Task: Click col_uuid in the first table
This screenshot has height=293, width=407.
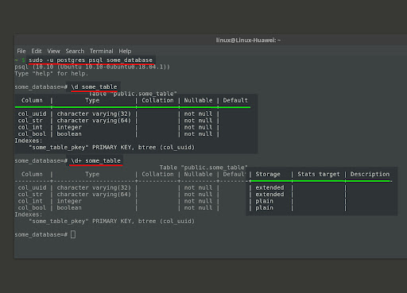Action: point(32,114)
